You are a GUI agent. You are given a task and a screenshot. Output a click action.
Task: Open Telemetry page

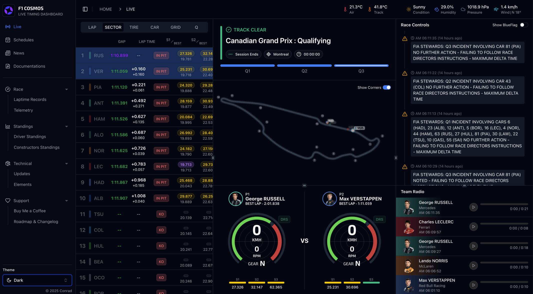click(23, 110)
